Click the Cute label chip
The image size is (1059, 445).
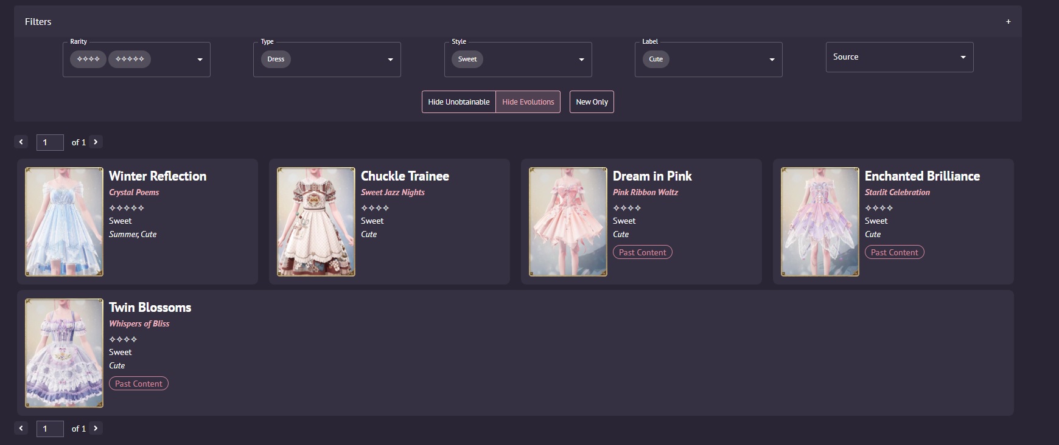[x=655, y=59]
